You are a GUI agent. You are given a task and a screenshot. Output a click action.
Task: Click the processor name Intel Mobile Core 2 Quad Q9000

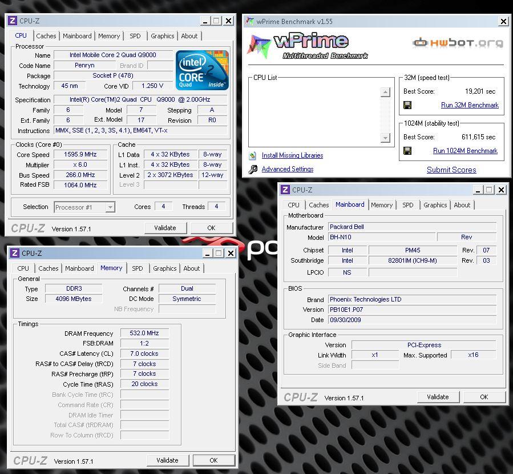pos(113,55)
